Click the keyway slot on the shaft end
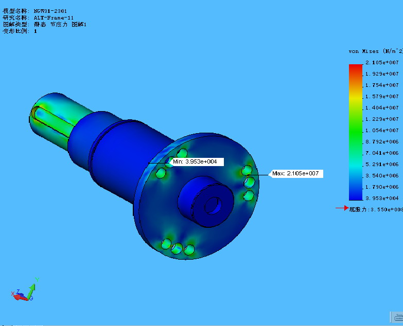 coord(52,122)
